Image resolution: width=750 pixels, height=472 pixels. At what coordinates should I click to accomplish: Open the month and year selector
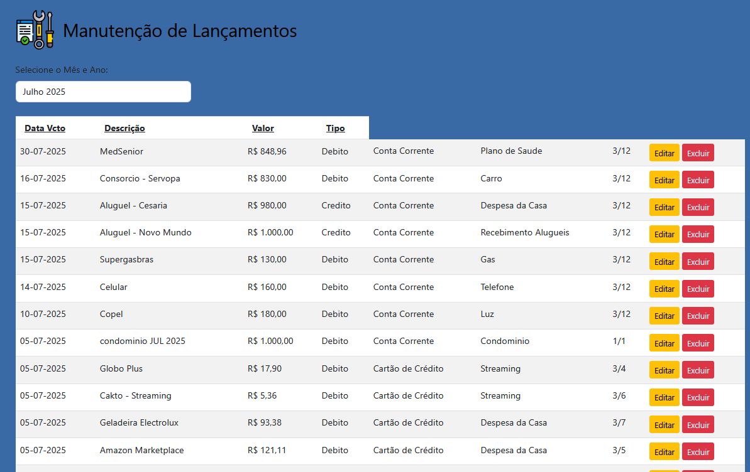[103, 92]
